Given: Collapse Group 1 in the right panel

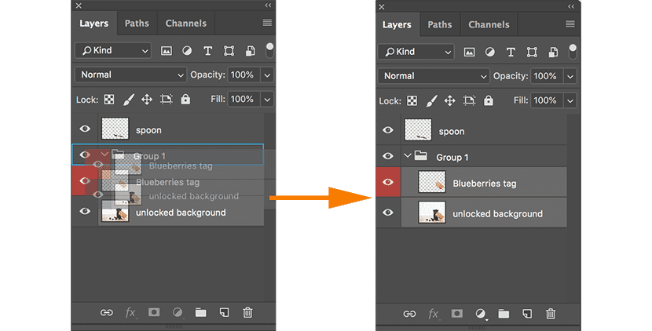Looking at the screenshot, I should [408, 157].
